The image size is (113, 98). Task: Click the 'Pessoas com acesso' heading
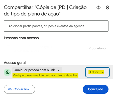tap(21, 38)
